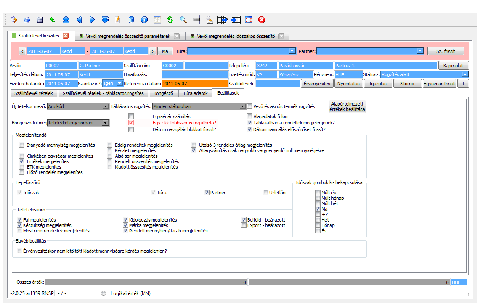Open the Partner dropdown in header
The width and height of the screenshot is (480, 306).
(x=420, y=51)
